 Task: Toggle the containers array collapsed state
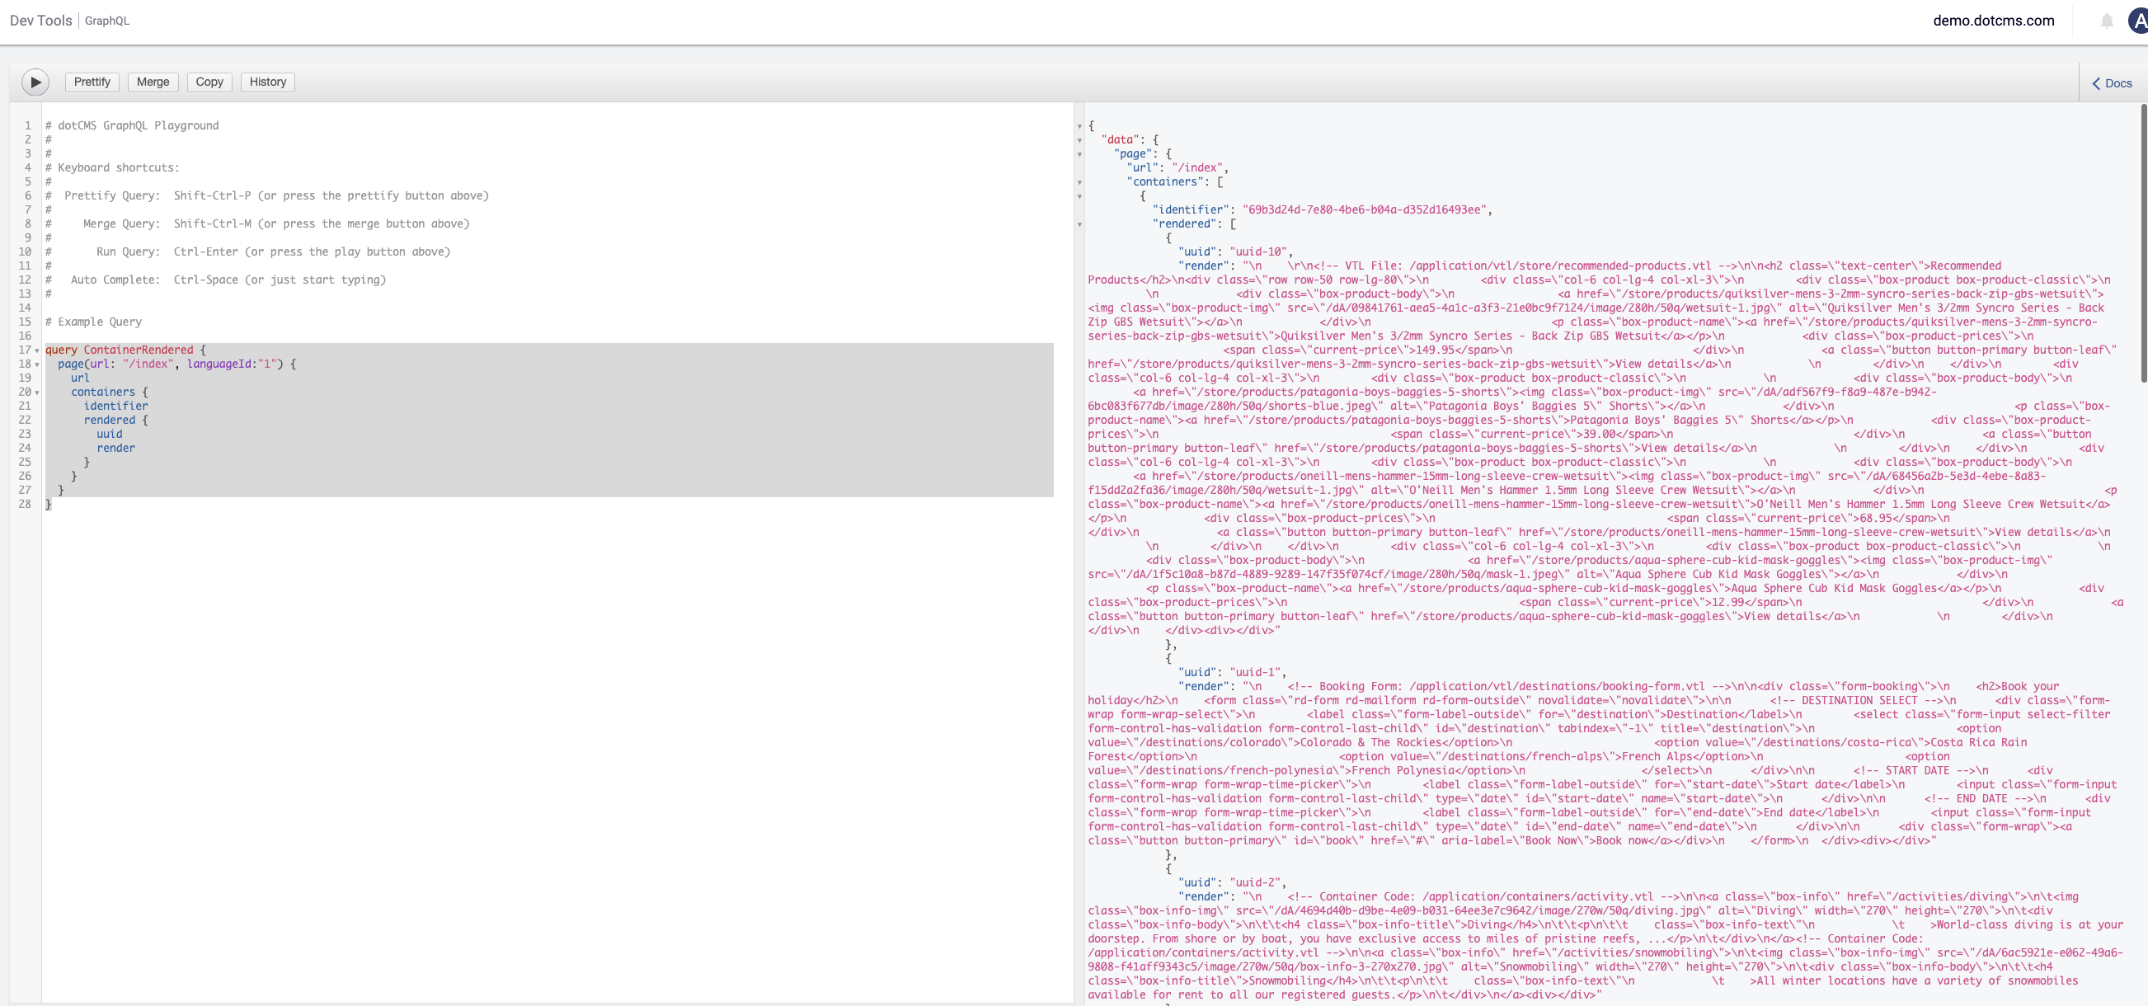click(x=1081, y=182)
